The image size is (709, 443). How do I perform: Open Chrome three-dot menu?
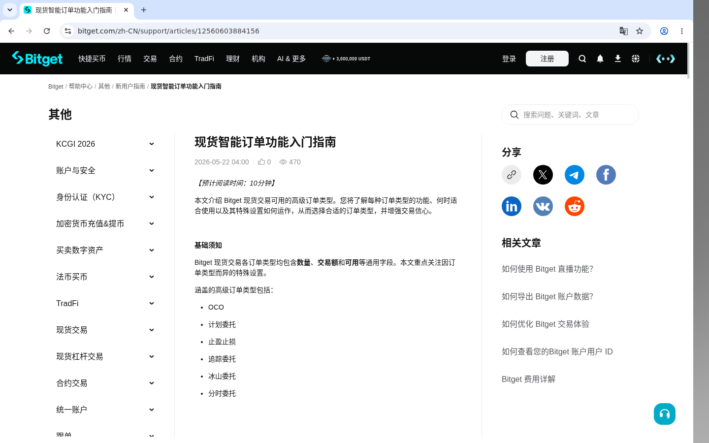point(682,31)
